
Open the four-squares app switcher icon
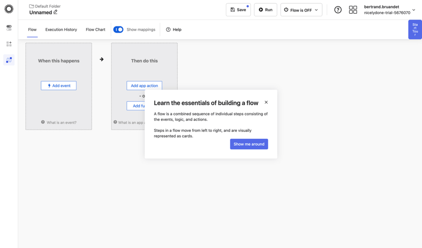coord(353,9)
